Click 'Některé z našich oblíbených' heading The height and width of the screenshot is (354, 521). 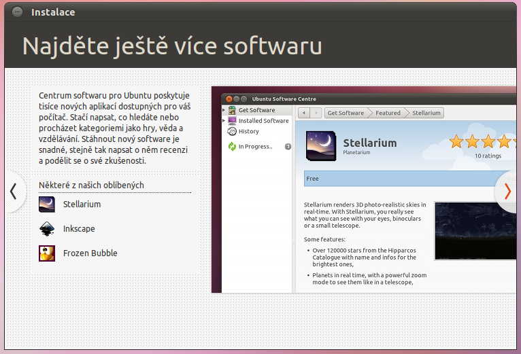[91, 185]
